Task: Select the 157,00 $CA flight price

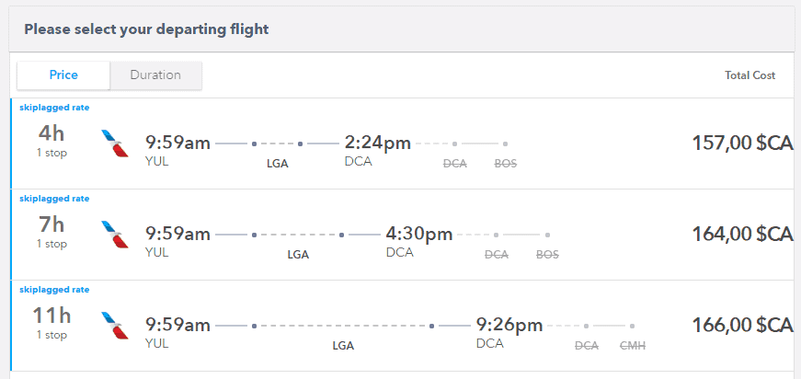Action: coord(742,143)
